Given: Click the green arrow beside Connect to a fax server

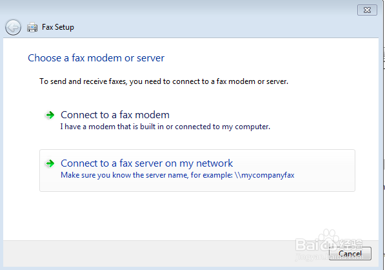Looking at the screenshot, I should pyautogui.click(x=50, y=163).
